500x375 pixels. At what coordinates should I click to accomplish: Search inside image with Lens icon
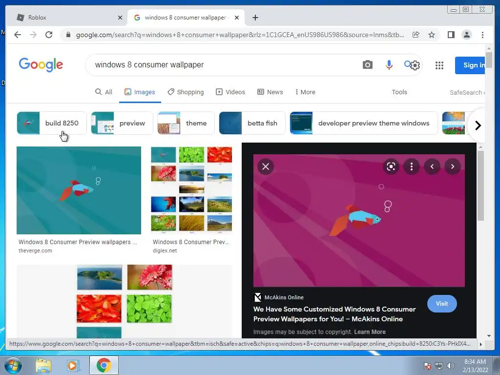pos(391,167)
